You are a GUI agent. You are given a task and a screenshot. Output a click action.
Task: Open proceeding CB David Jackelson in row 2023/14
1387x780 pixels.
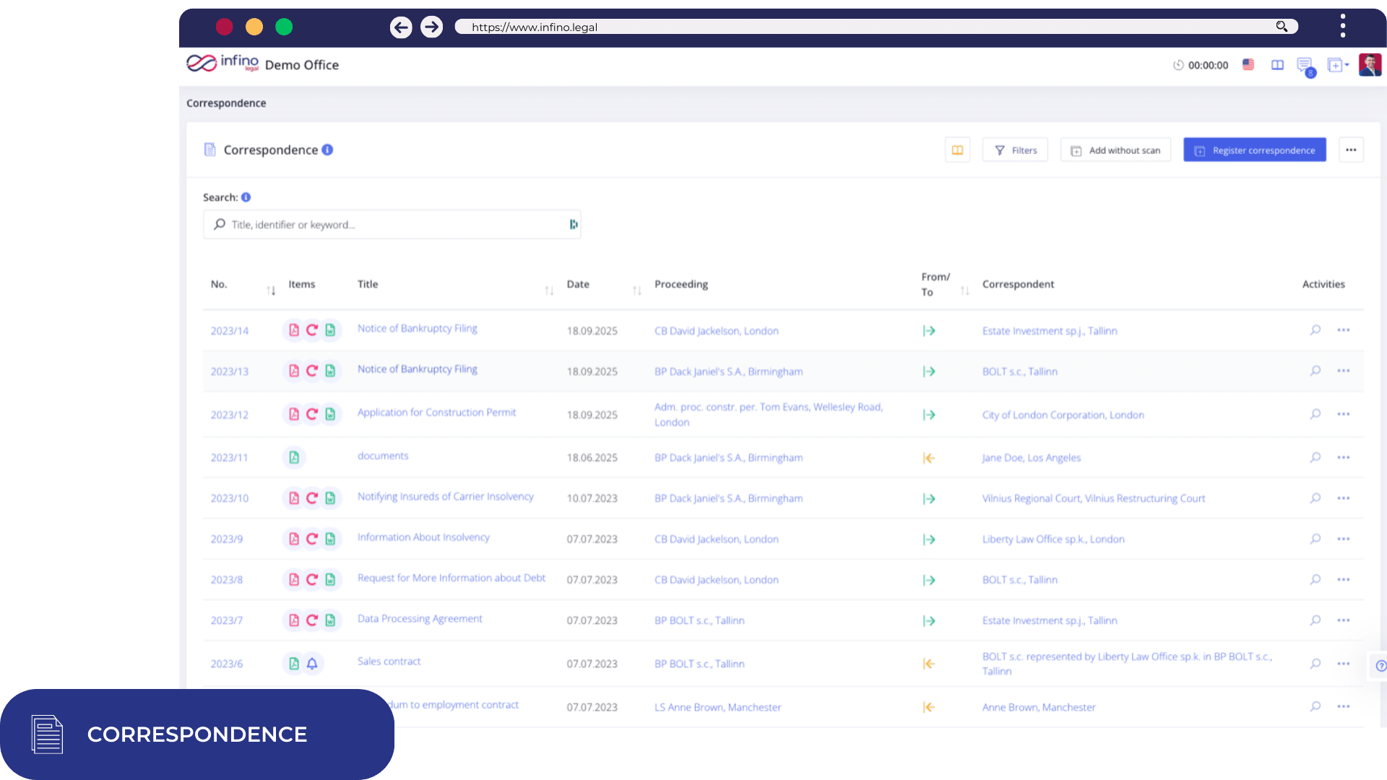click(x=716, y=331)
